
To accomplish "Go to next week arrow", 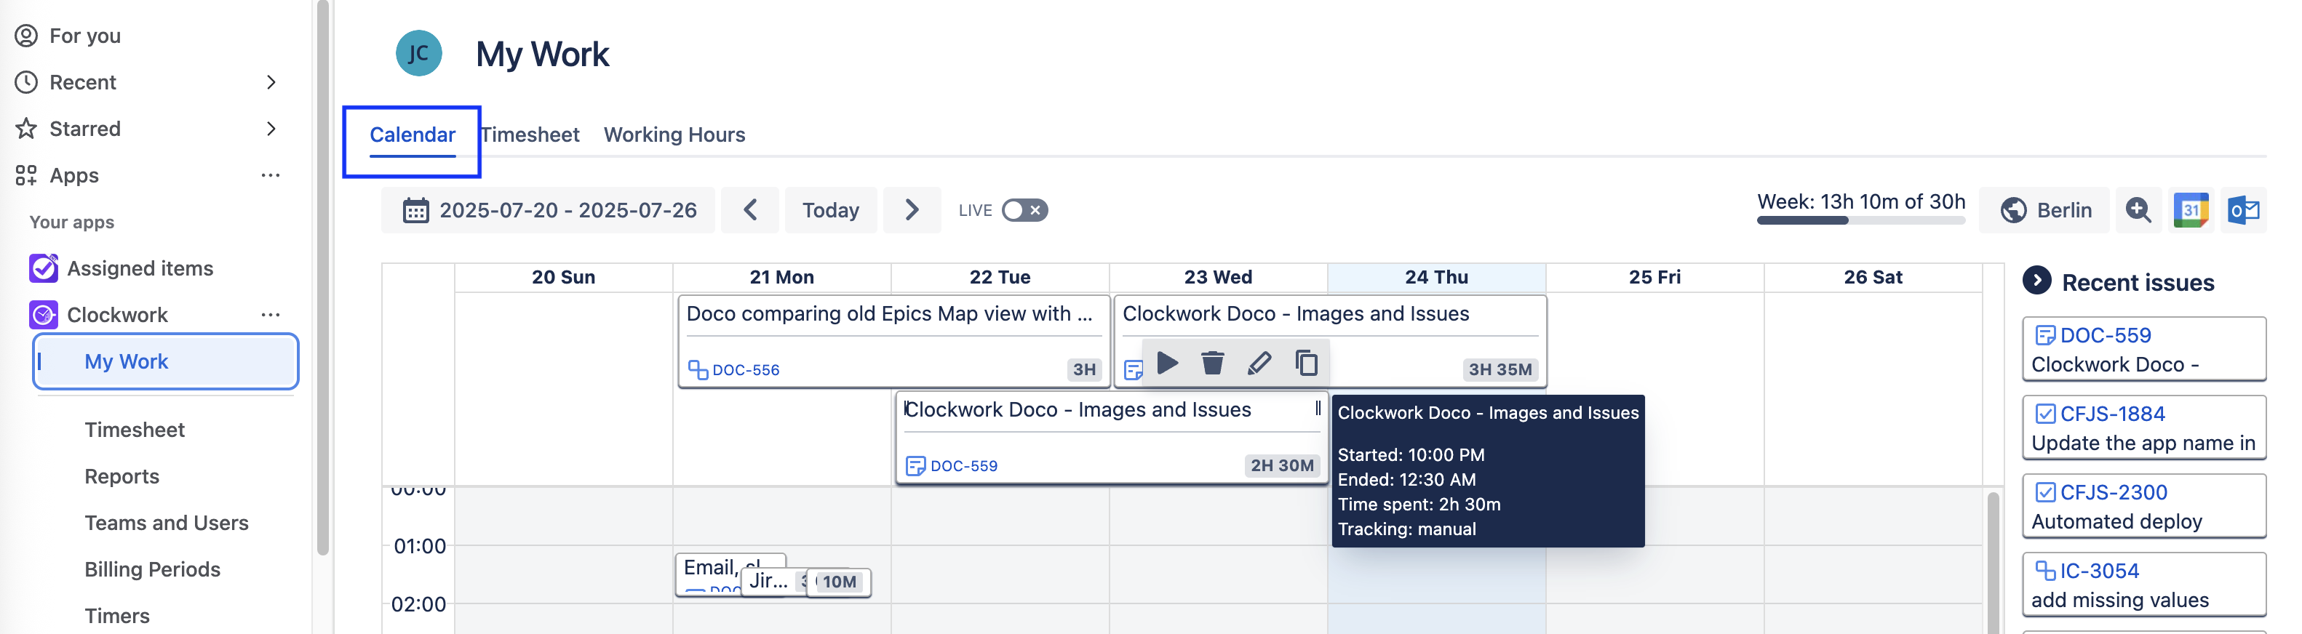I will coord(912,211).
